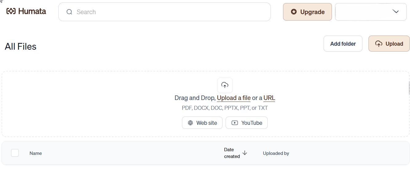Image resolution: width=410 pixels, height=169 pixels.
Task: Click the cloud arrow icon on the Upload button
Action: [379, 44]
